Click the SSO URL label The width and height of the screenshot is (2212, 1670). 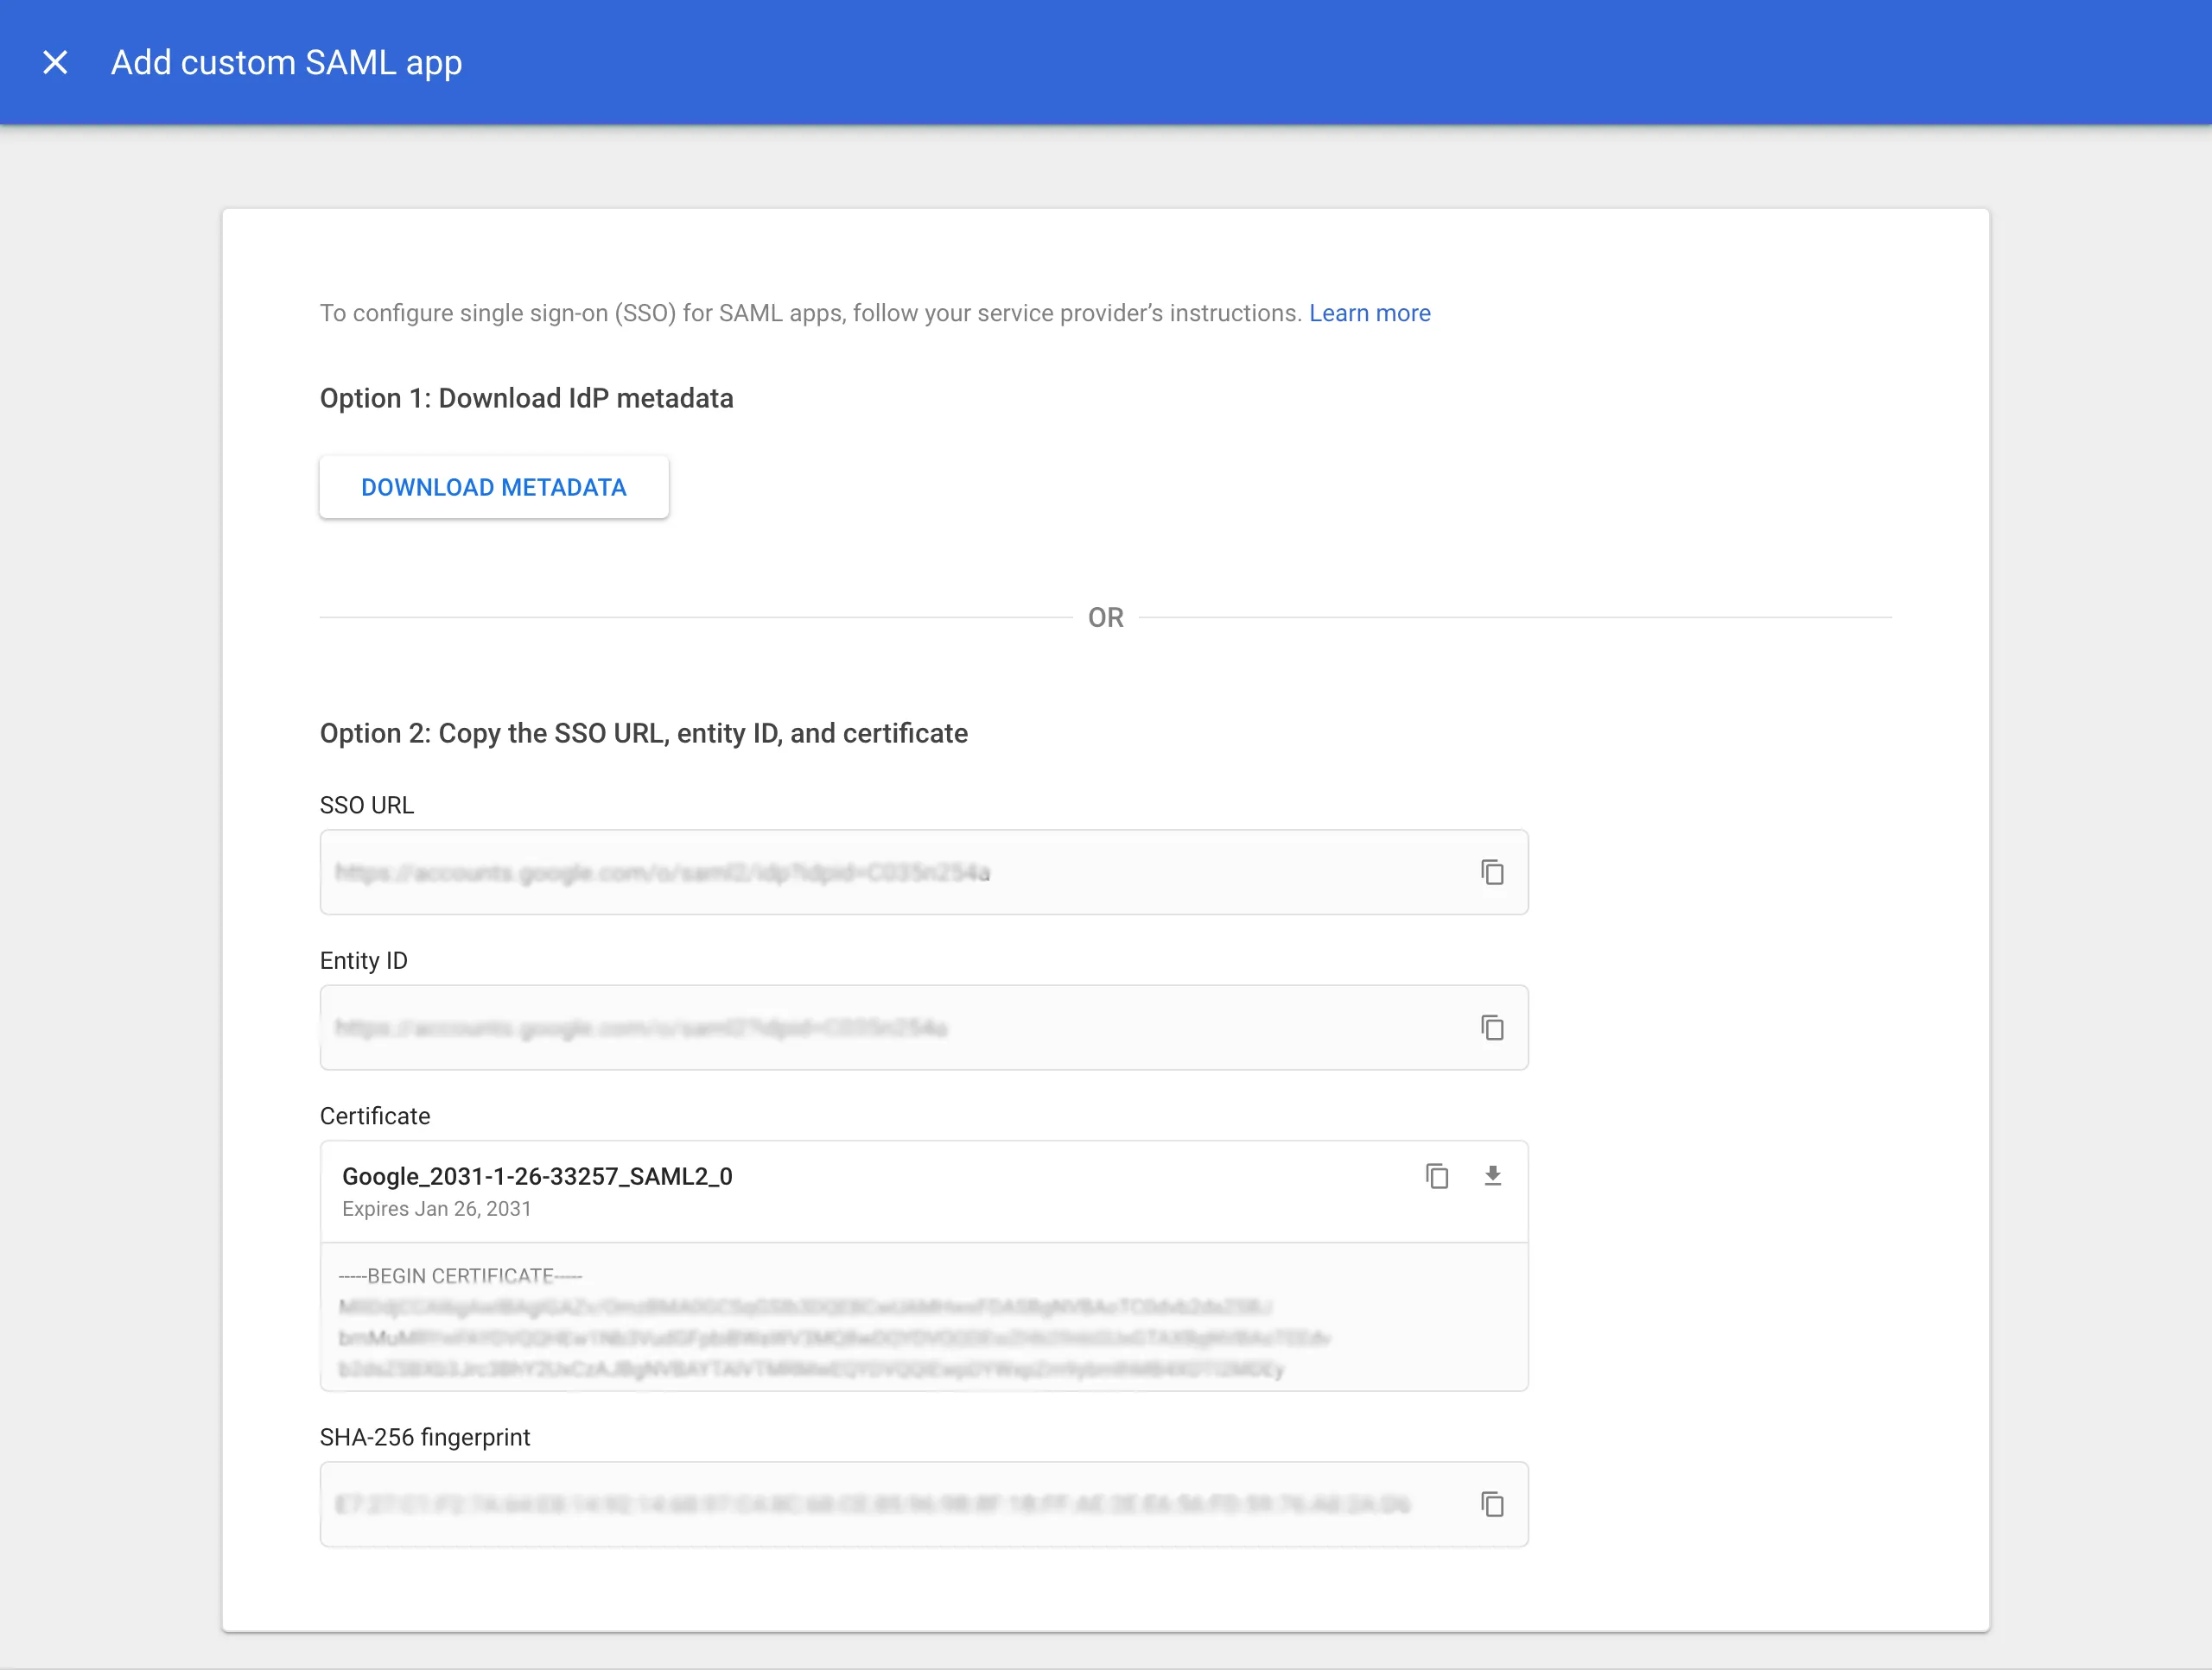pos(367,805)
